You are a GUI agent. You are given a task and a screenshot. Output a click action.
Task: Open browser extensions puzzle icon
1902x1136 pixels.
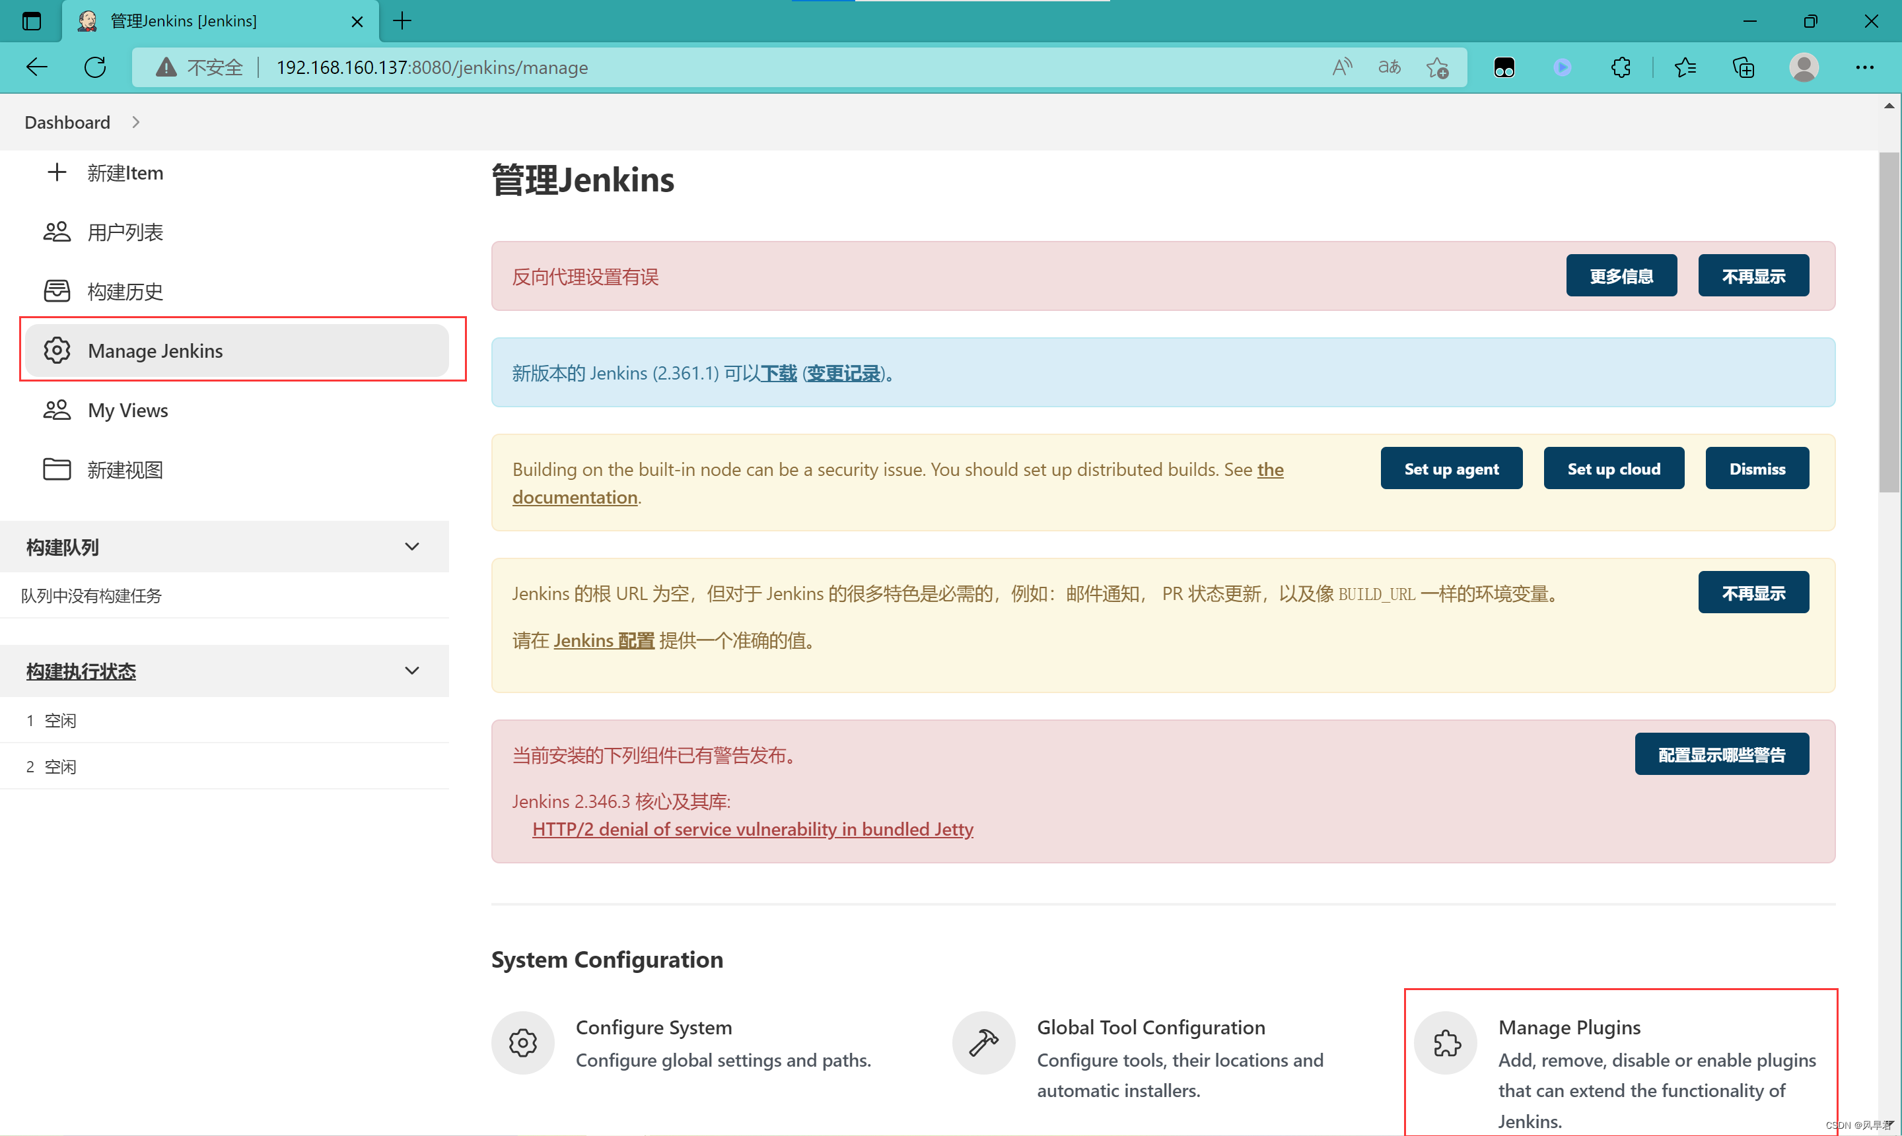pos(1621,67)
